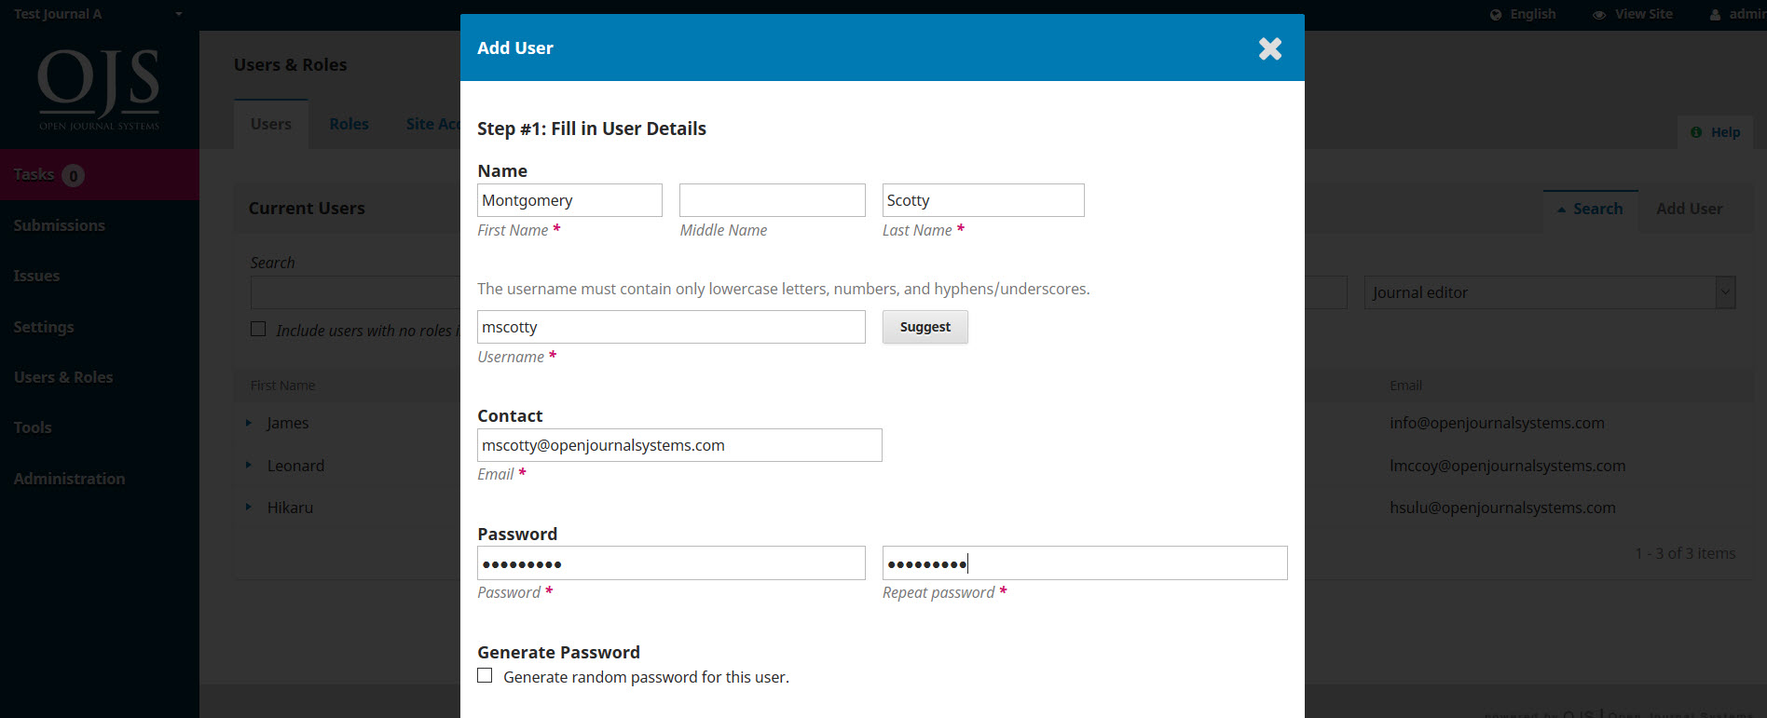The image size is (1767, 718).
Task: Click hsulu@openjournalsystems.com email
Action: click(x=1502, y=508)
